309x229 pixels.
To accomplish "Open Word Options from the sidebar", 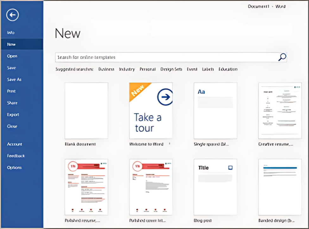I will tap(14, 167).
